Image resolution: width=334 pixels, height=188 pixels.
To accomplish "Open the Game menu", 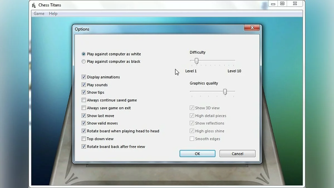I will [39, 13].
